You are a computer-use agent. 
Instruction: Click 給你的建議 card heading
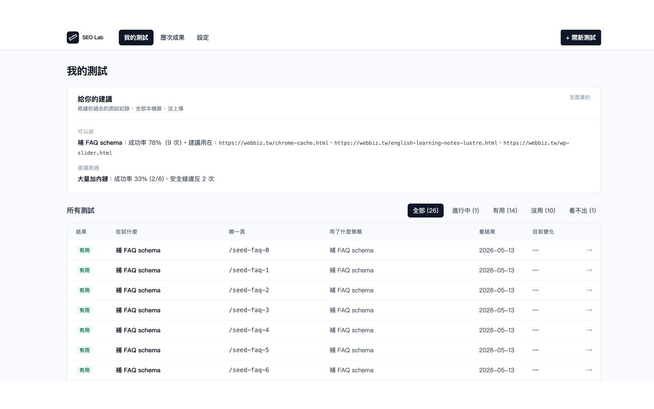tap(95, 99)
